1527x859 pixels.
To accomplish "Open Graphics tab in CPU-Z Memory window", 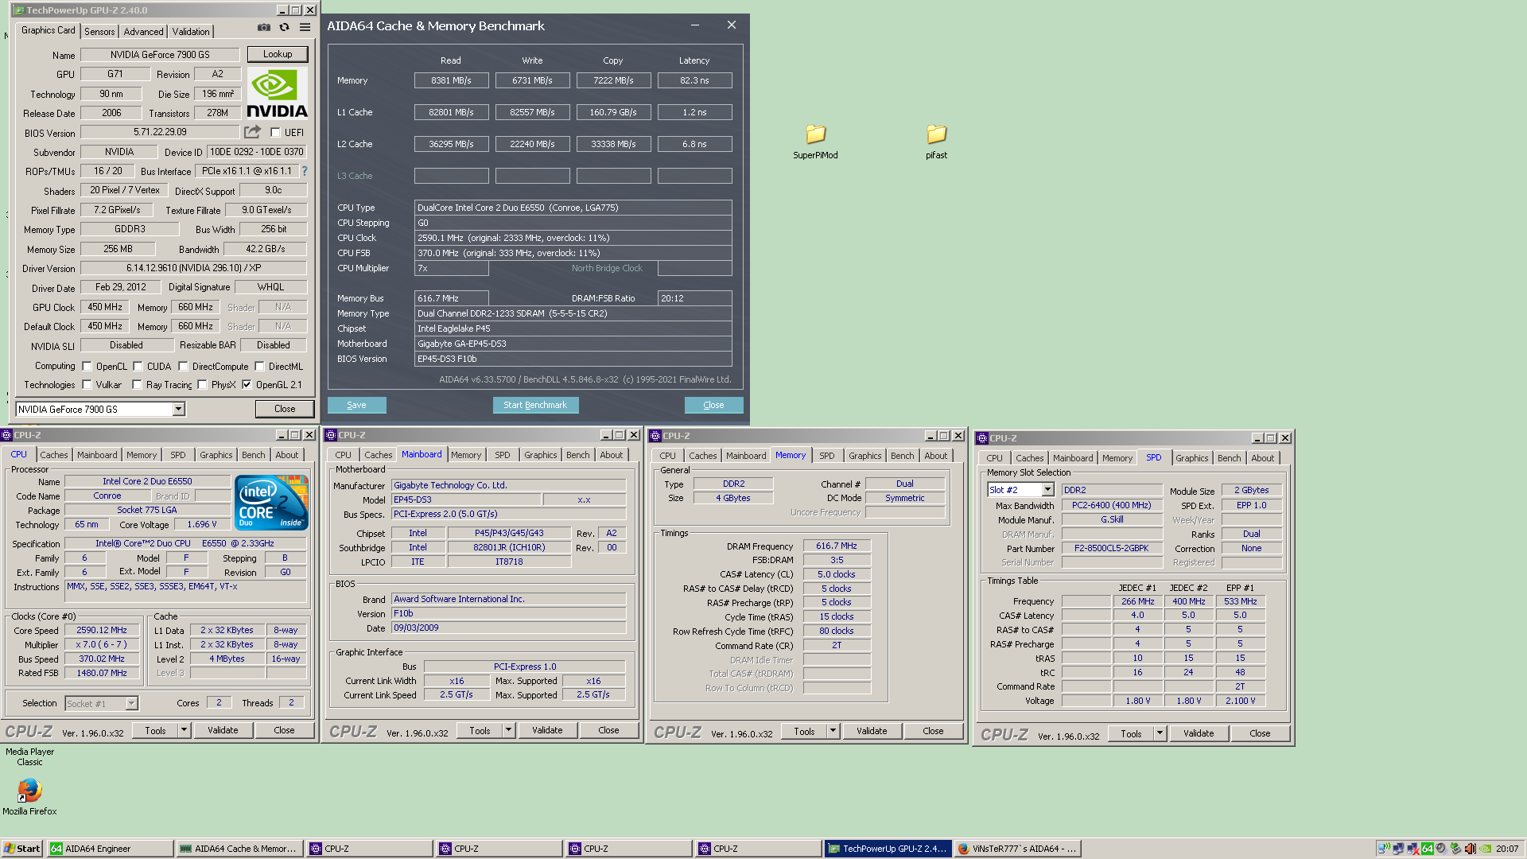I will 865,456.
